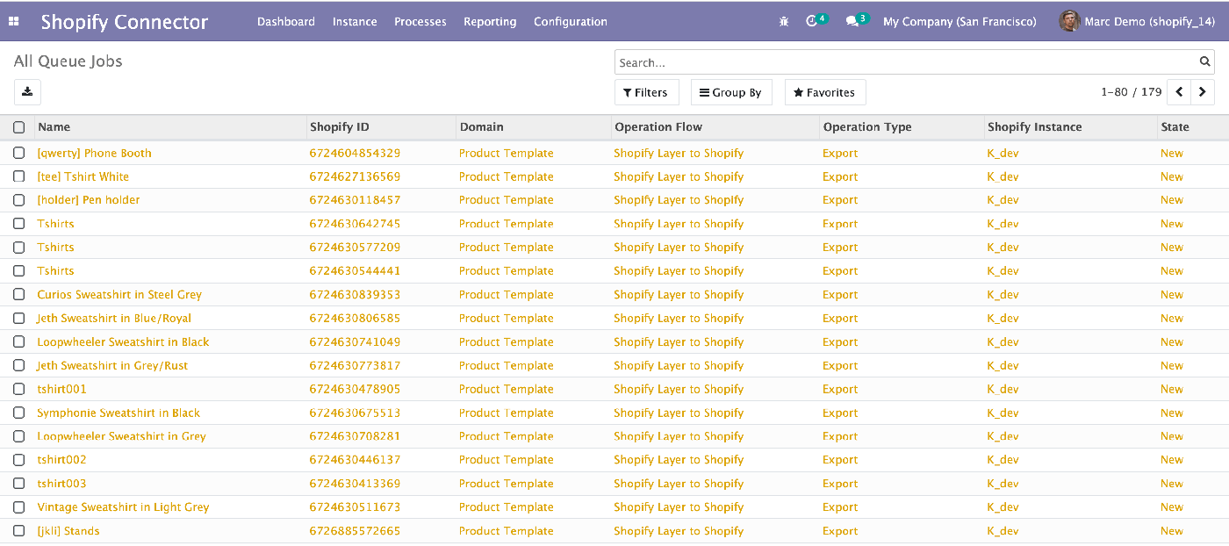Screen dimensions: 1229x546
Task: Check the [qwerty] Phone Booth row
Action: click(18, 153)
